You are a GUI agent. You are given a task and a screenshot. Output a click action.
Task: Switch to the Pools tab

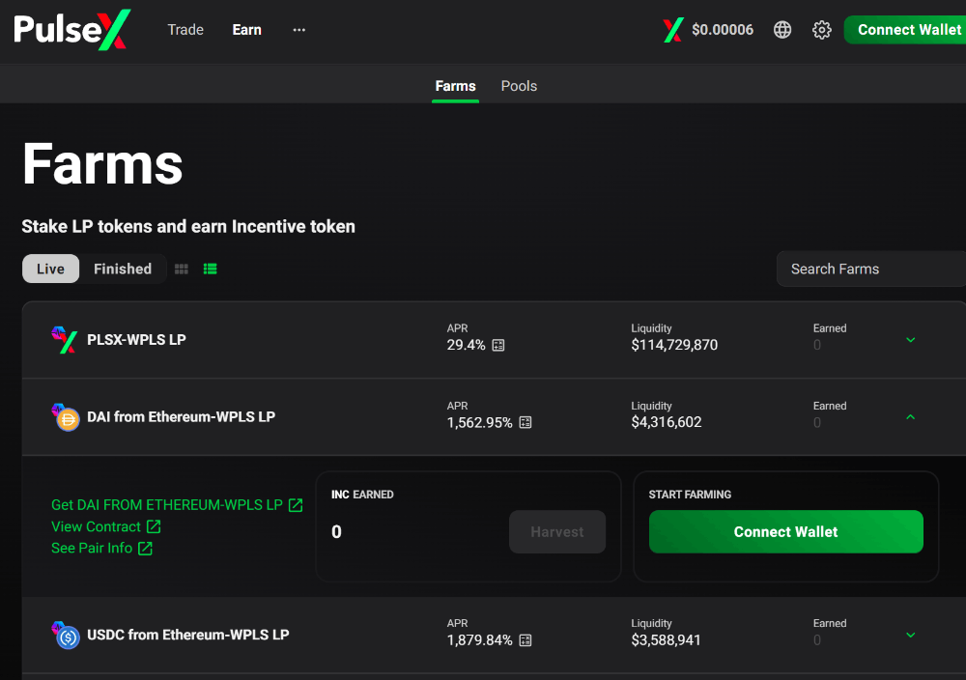click(x=520, y=86)
